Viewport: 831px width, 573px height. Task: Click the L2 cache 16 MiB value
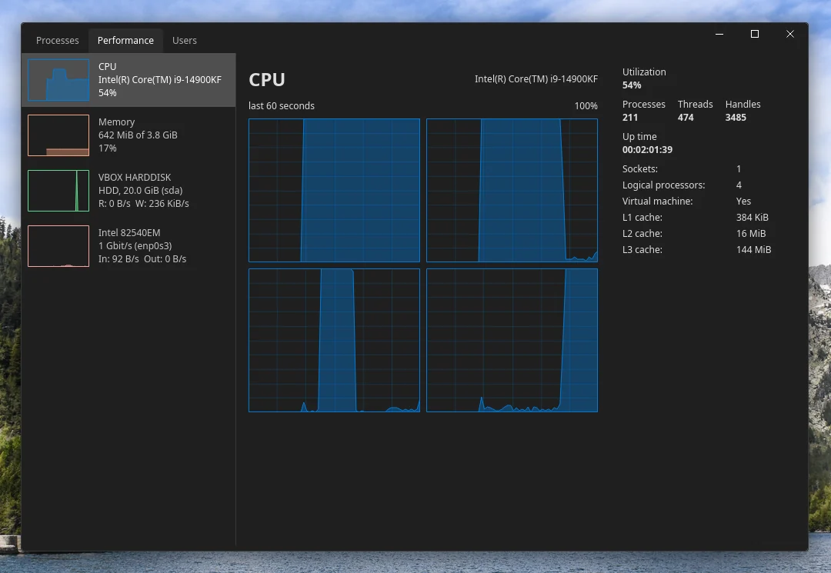(x=751, y=234)
